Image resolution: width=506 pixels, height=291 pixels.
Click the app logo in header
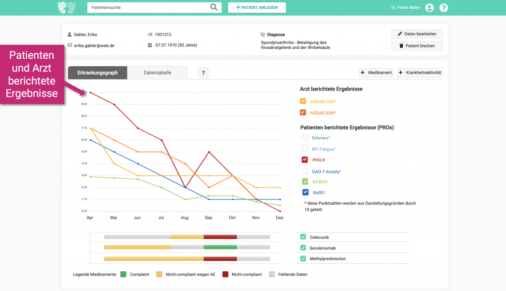[x=66, y=7]
